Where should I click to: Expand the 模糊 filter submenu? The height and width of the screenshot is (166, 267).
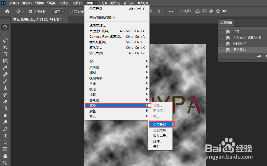pyautogui.click(x=92, y=72)
